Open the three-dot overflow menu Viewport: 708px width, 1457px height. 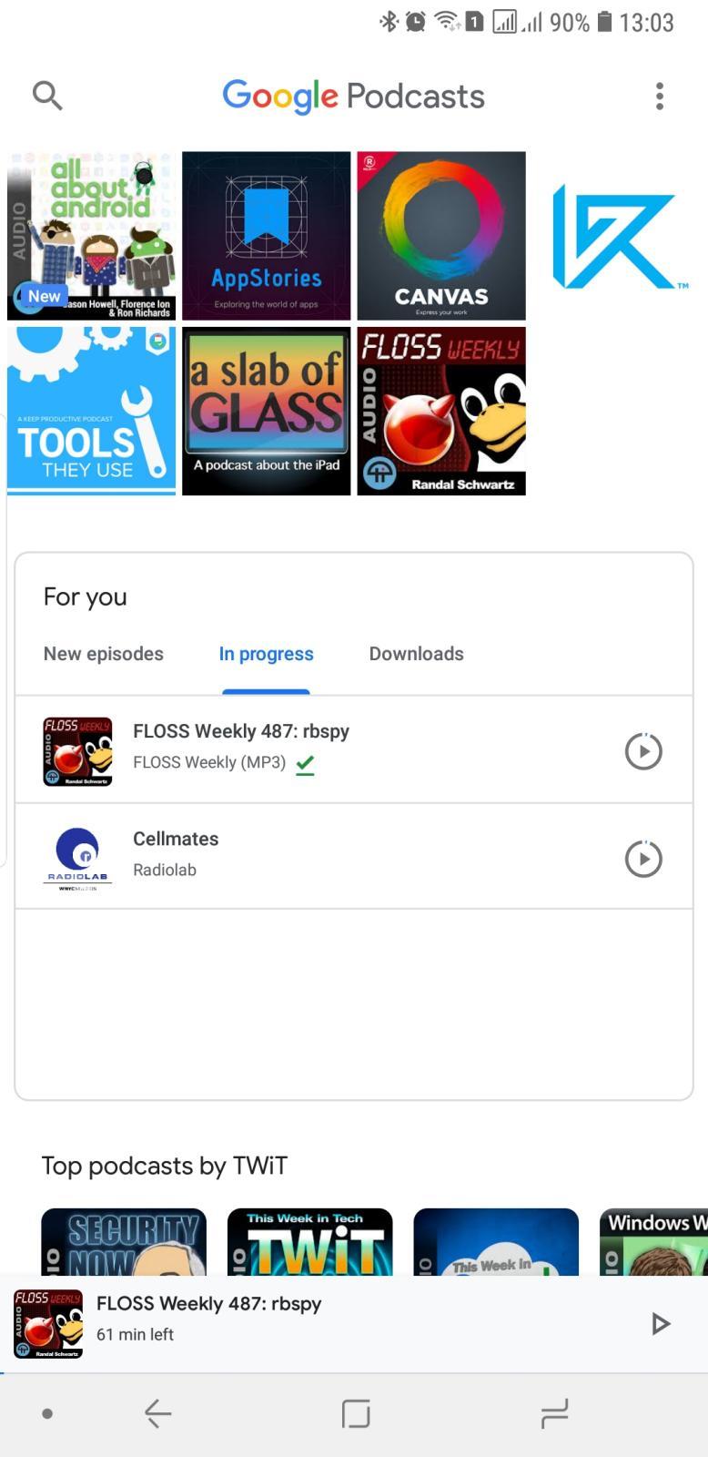pyautogui.click(x=660, y=96)
